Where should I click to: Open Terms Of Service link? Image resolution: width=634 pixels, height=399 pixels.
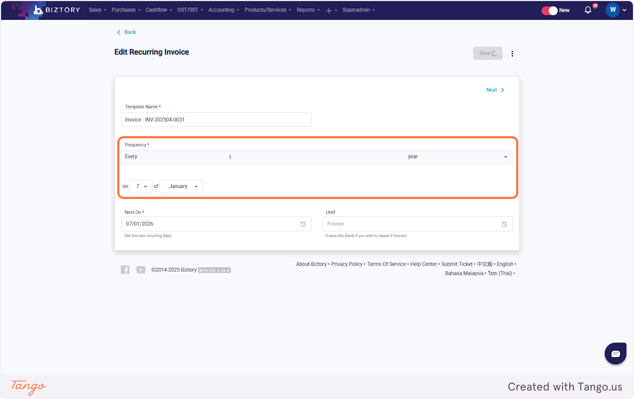click(387, 264)
